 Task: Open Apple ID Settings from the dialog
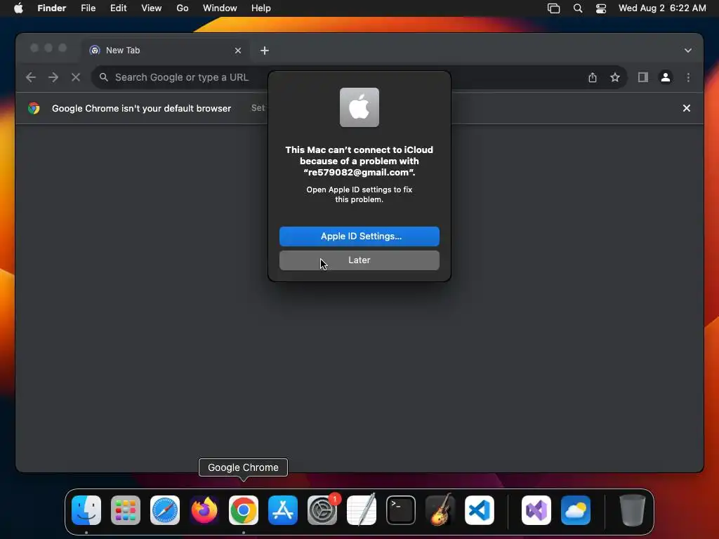coord(359,236)
